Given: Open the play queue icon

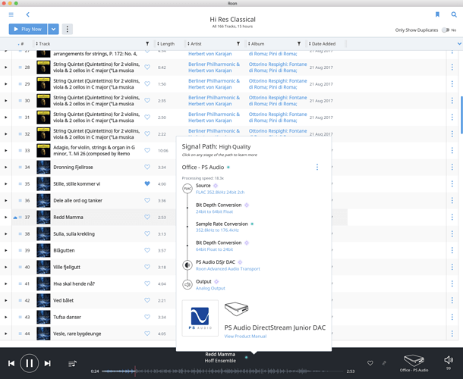Looking at the screenshot, I should (72, 364).
